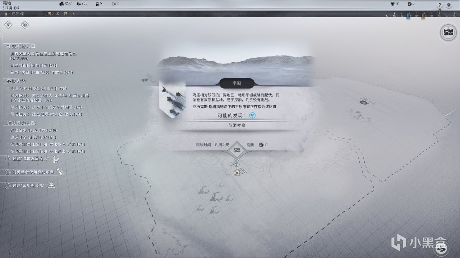Open the help question mark button
The image size is (460, 258).
tap(440, 5)
